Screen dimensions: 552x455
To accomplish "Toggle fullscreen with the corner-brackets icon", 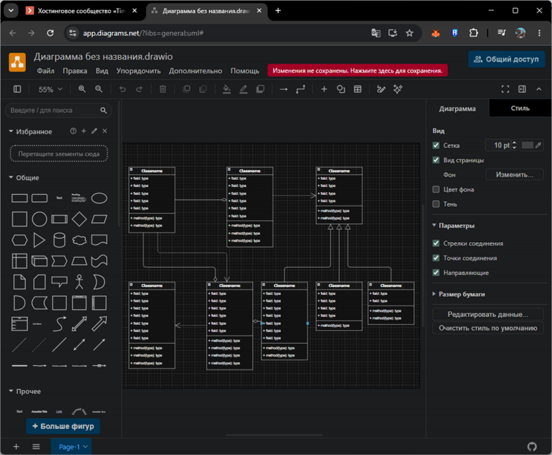I will point(505,90).
